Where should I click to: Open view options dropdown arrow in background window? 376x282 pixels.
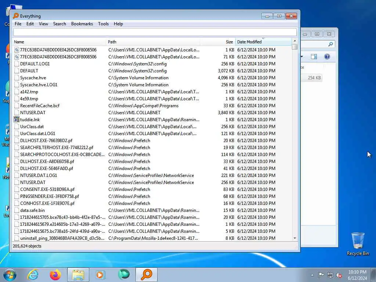(302, 57)
